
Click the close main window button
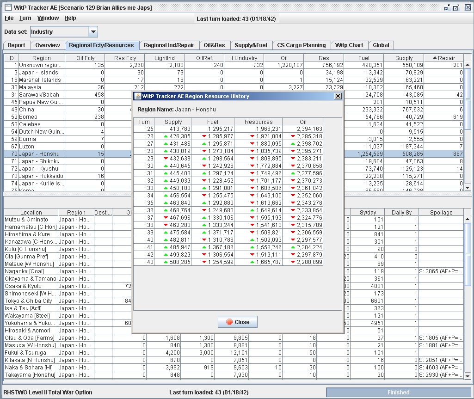468,7
